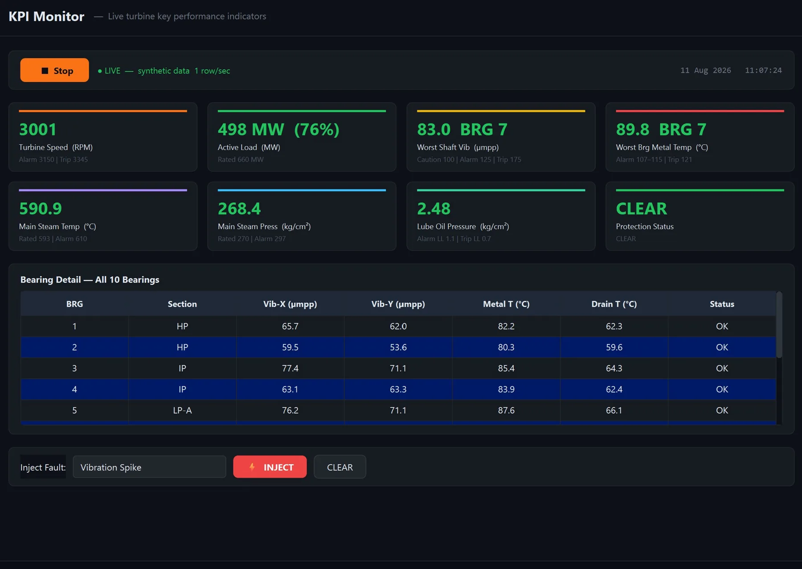Click the Vib-X (µmpp) column header
Image resolution: width=802 pixels, height=569 pixels.
pyautogui.click(x=290, y=304)
